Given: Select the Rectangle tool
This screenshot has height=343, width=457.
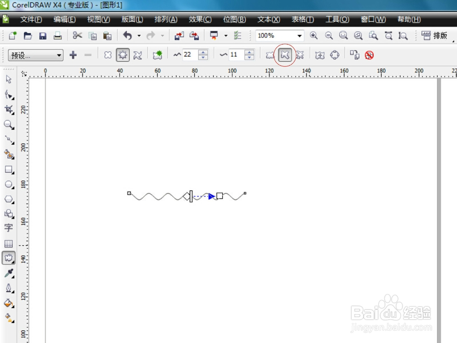Looking at the screenshot, I should [9, 170].
